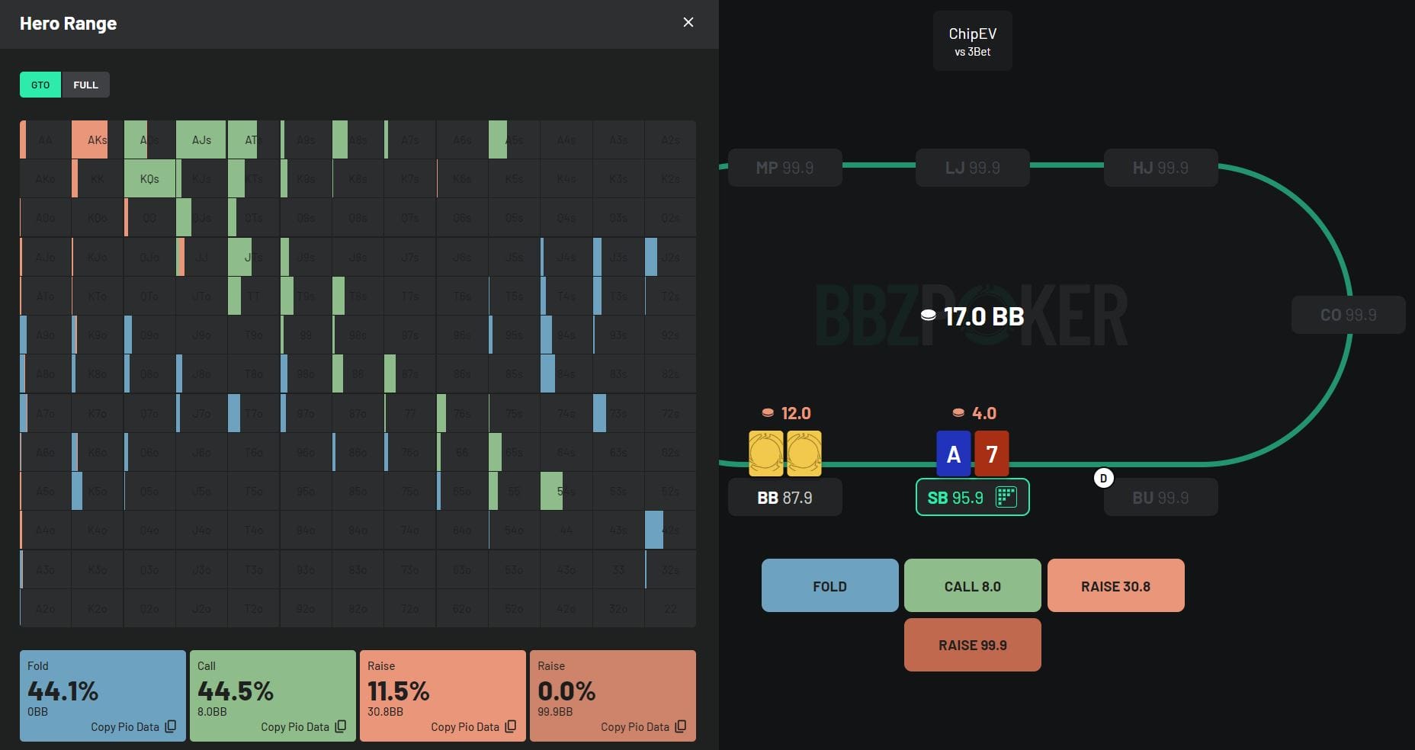Screen dimensions: 1415x750
Task: Open range grid icon on SB seat
Action: click(1006, 497)
